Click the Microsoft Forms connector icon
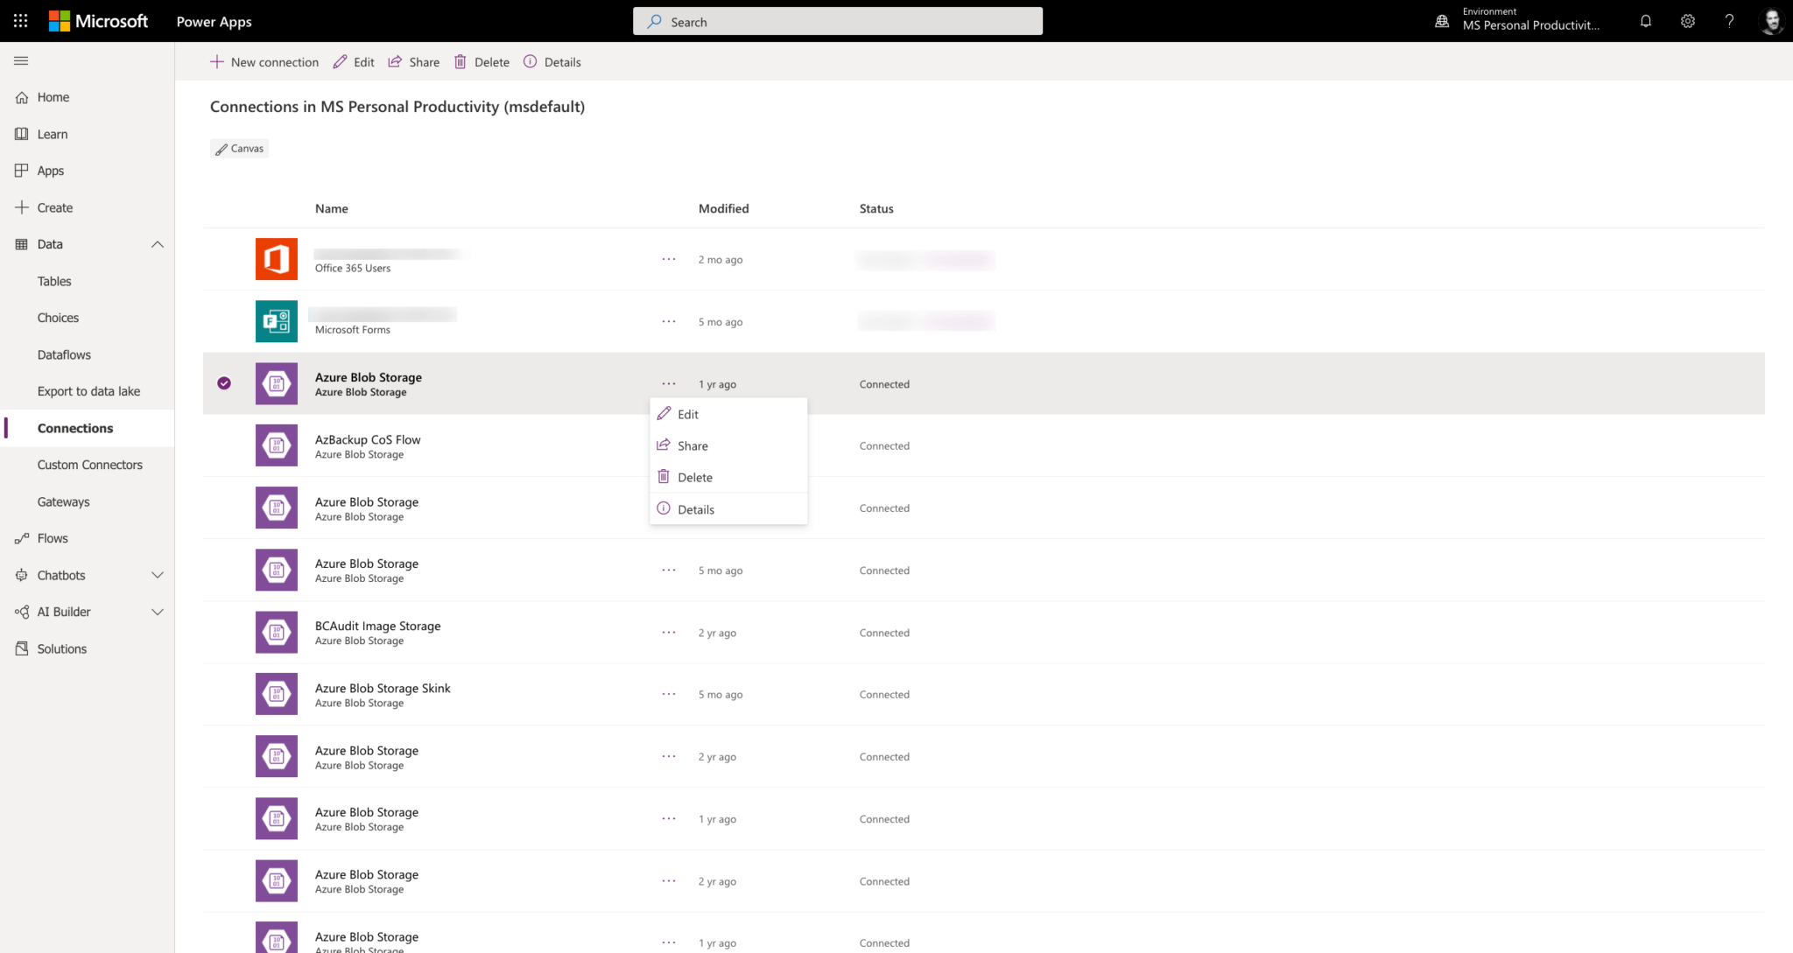 [275, 321]
